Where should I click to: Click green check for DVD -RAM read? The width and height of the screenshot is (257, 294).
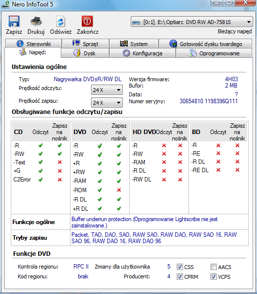click(x=100, y=181)
